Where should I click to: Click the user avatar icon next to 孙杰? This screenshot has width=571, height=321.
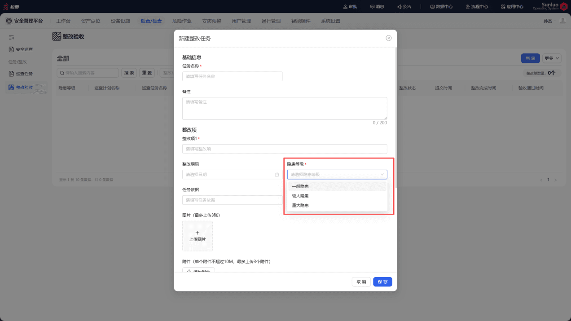[x=562, y=21]
